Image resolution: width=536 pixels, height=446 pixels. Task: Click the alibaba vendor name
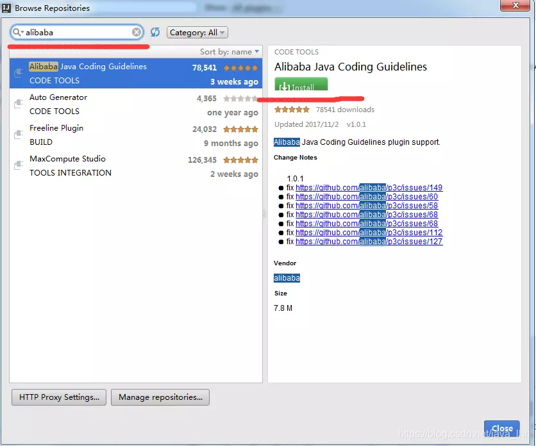287,278
